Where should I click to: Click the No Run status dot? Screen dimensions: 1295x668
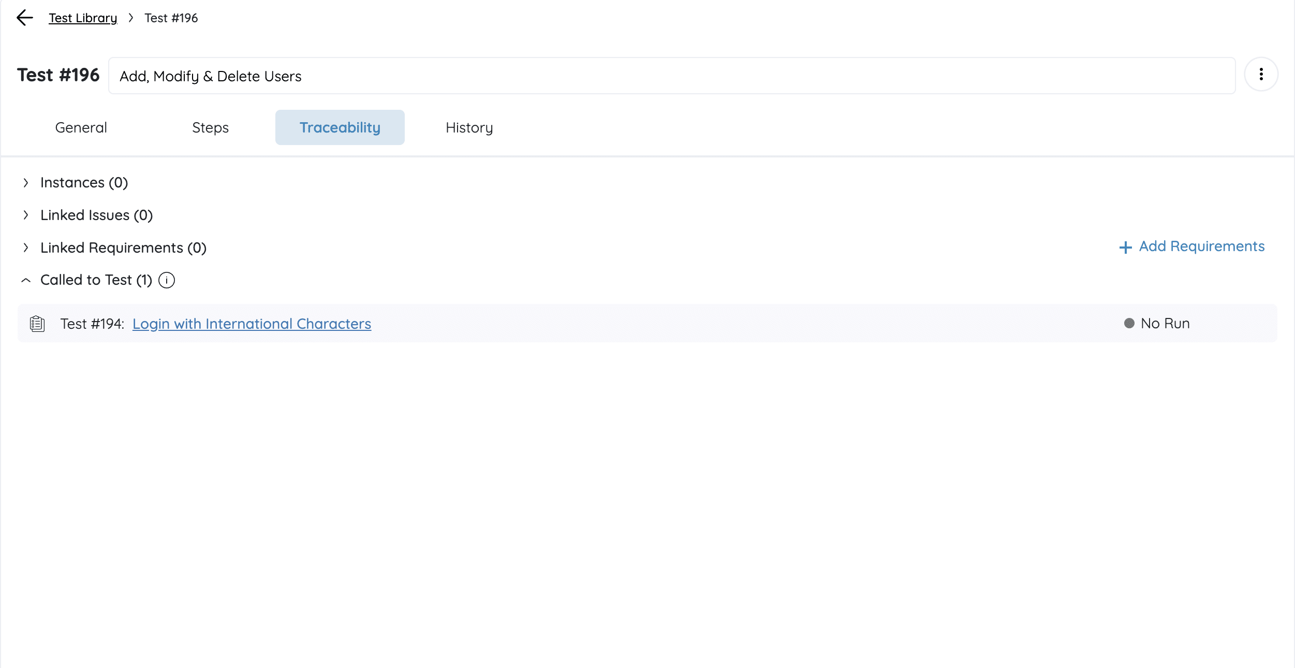[x=1129, y=323]
